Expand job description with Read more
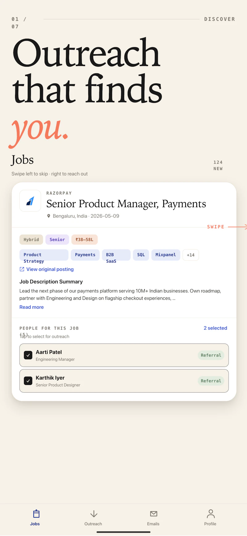Viewport: 247px width, 536px height. point(31,307)
